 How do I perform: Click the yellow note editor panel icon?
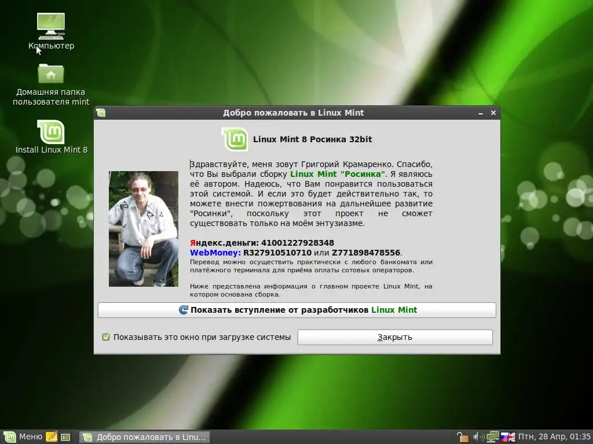(x=52, y=437)
